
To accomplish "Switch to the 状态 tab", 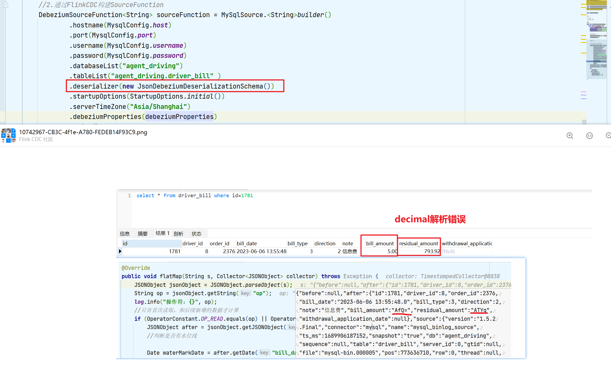I will [x=196, y=234].
